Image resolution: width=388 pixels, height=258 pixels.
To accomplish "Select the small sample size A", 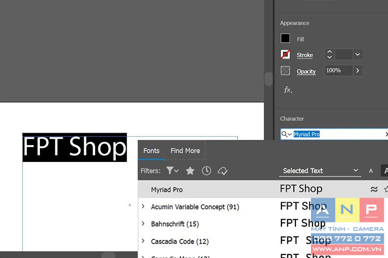I will point(371,171).
